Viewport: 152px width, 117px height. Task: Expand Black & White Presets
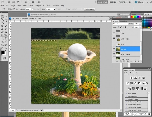(126, 105)
